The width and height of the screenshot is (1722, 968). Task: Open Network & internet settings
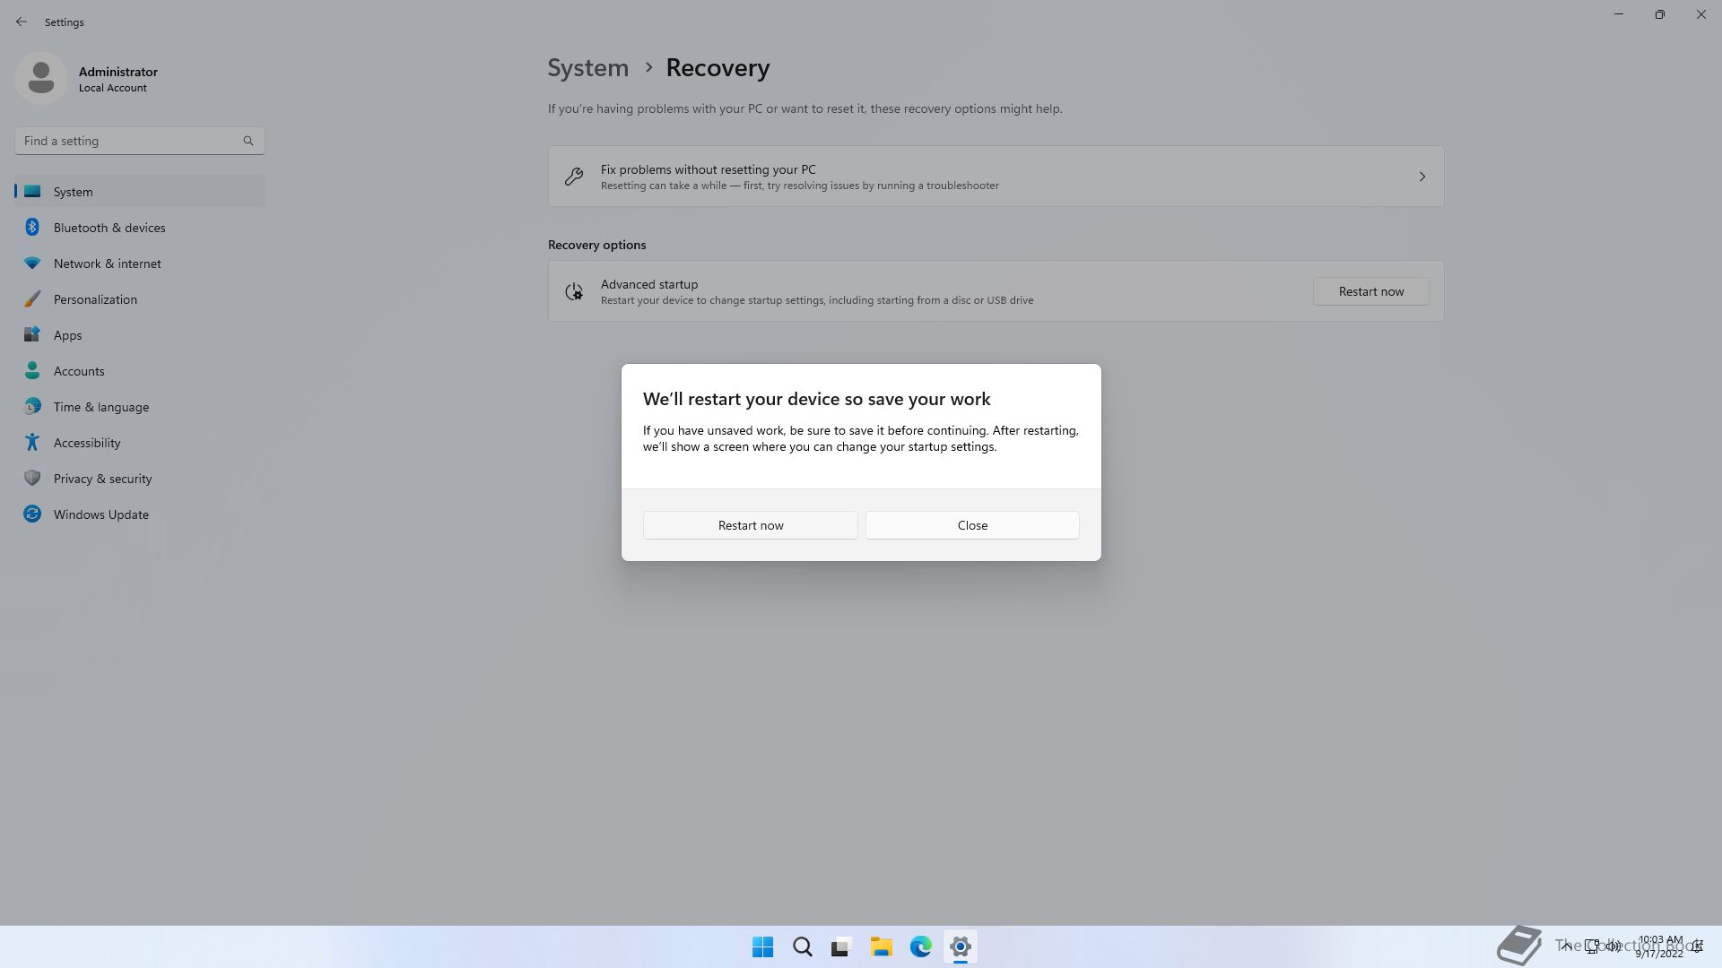tap(107, 264)
